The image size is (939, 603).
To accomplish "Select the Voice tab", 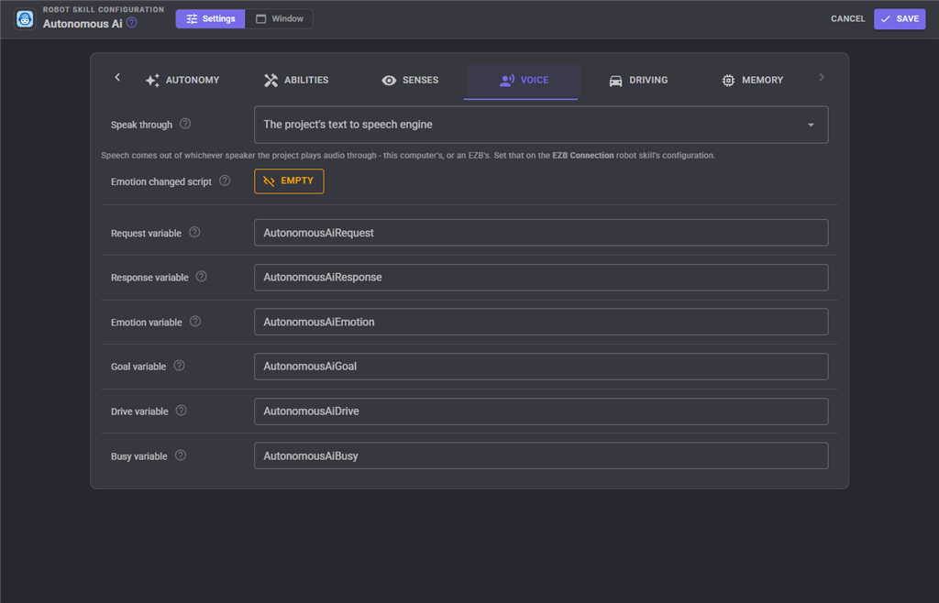I will pos(522,81).
